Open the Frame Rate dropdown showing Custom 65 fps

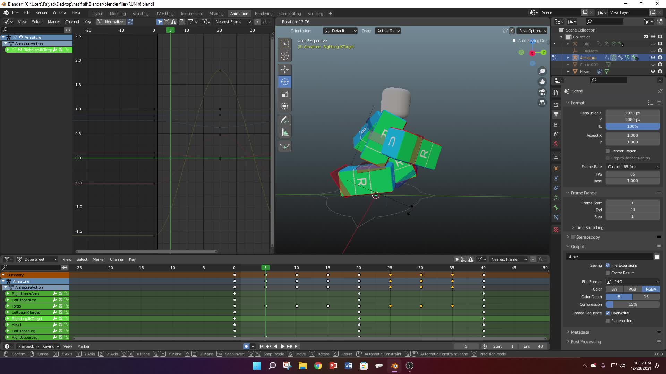pyautogui.click(x=632, y=167)
